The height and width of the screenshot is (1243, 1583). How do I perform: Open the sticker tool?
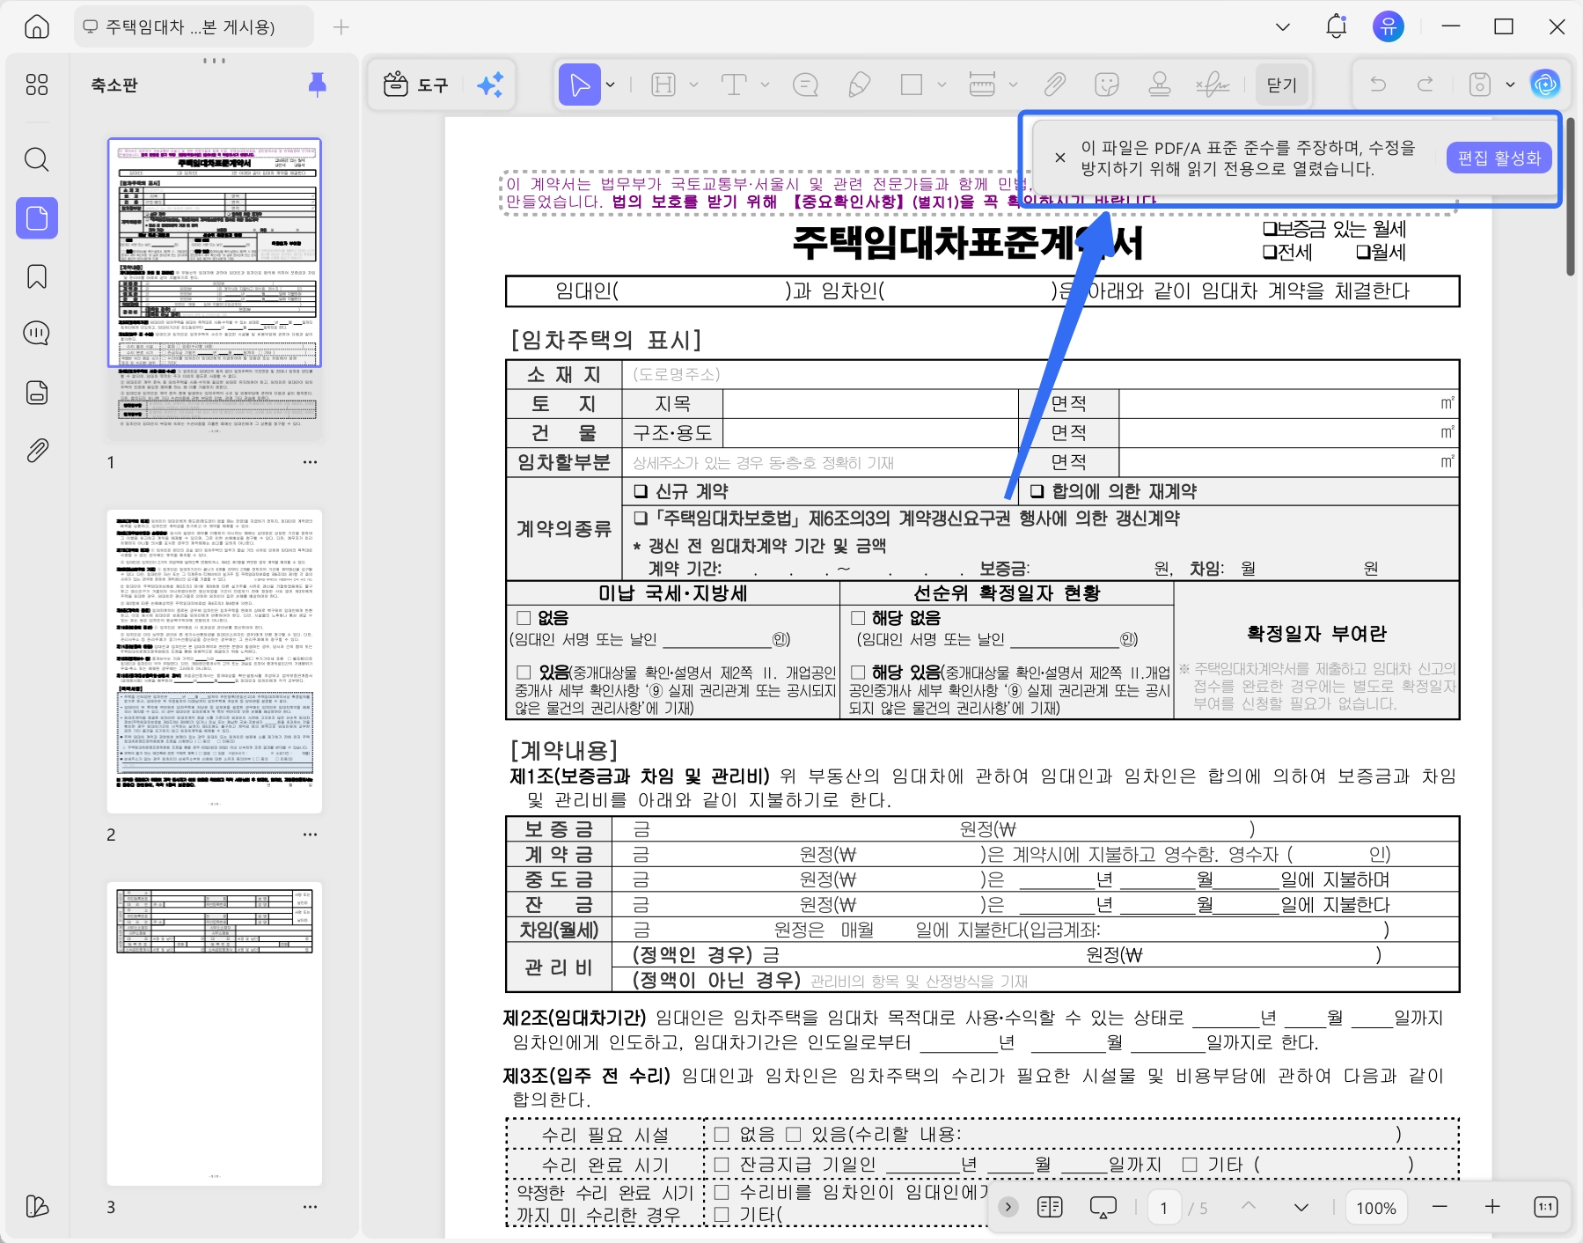pyautogui.click(x=1106, y=85)
